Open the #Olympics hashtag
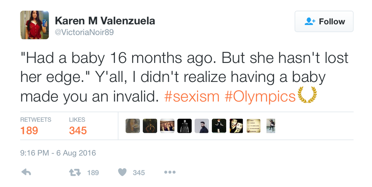 click(x=260, y=96)
